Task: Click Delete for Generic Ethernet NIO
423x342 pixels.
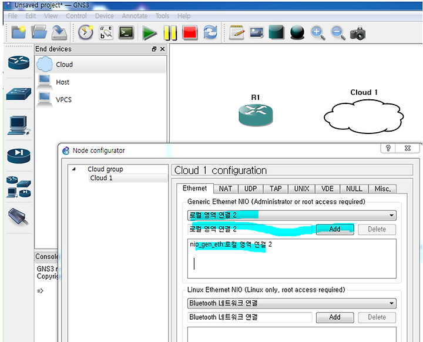Action: [x=377, y=229]
